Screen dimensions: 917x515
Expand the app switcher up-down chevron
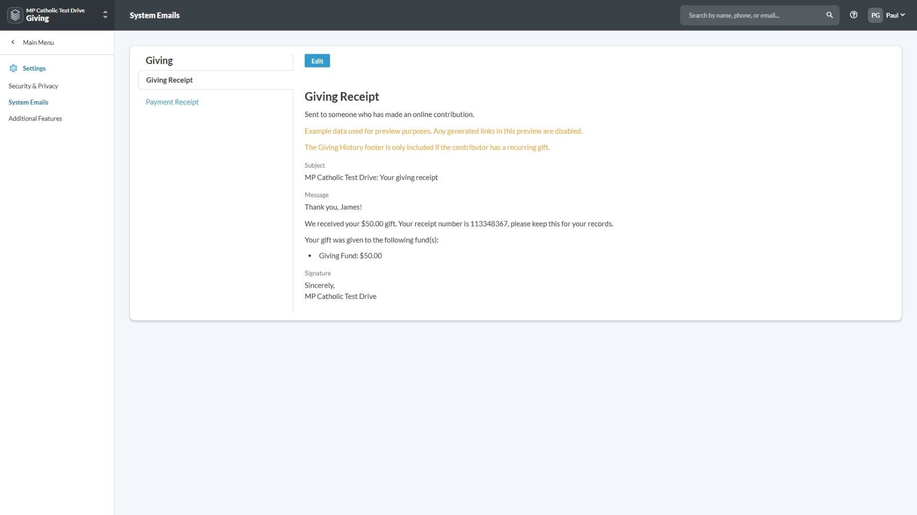point(105,15)
